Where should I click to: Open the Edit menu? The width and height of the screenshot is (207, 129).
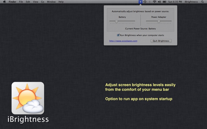[28, 2]
